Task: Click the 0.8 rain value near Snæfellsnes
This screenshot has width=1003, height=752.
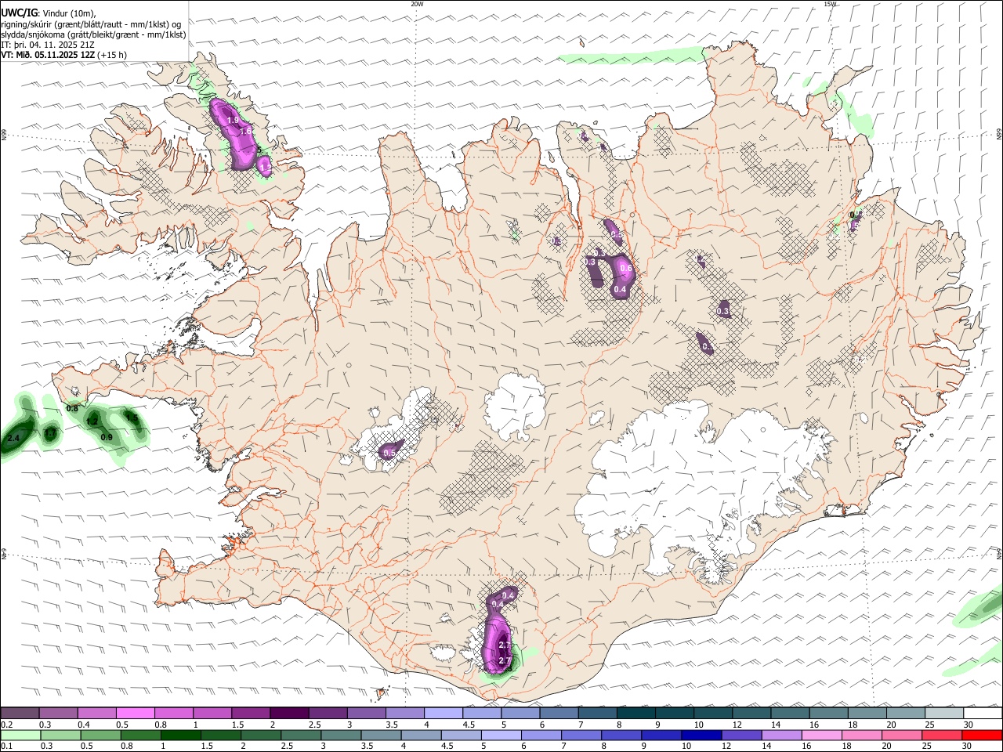Action: 72,409
